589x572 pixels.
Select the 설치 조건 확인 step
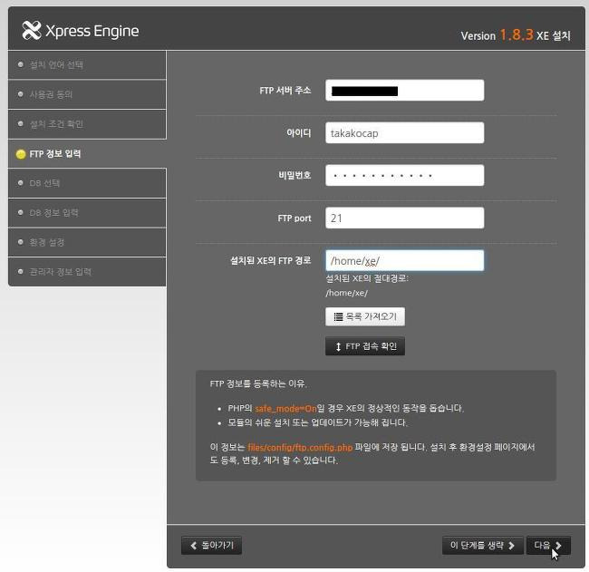(x=87, y=124)
